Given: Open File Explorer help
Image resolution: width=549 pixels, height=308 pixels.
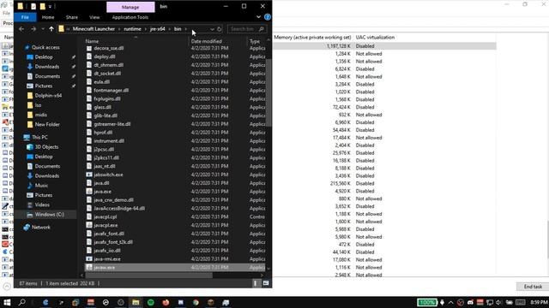Looking at the screenshot, I should pos(268,17).
